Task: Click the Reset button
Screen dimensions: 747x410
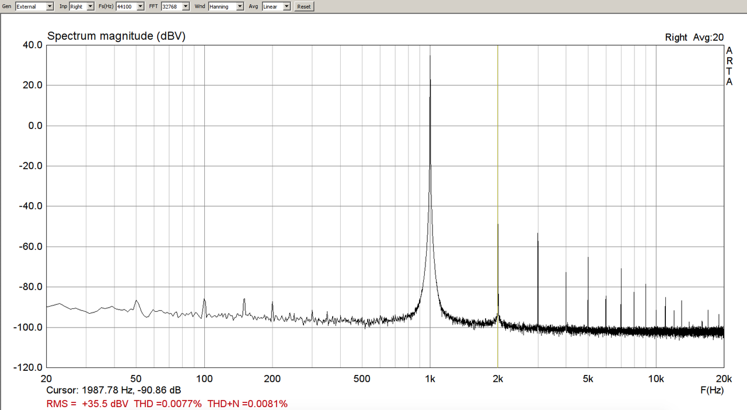Action: 303,6
